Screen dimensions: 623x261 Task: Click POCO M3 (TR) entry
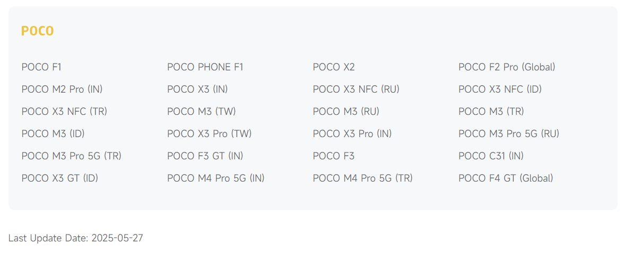[491, 112]
